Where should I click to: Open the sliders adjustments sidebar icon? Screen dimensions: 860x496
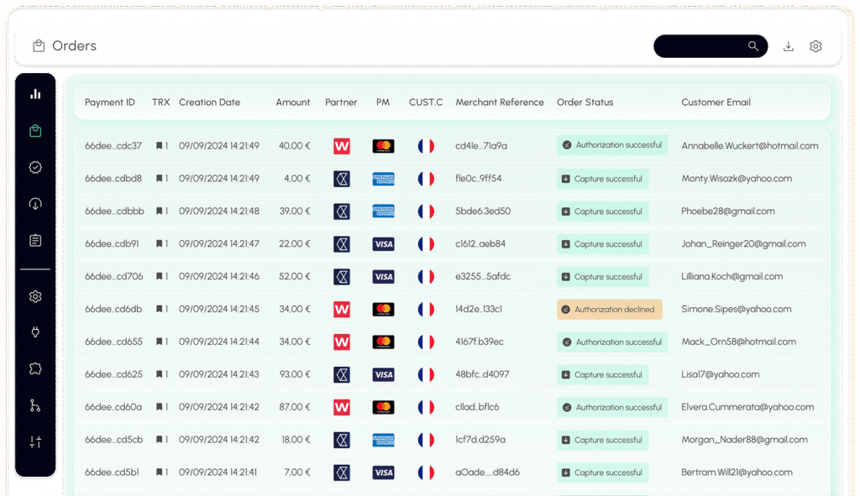coord(35,442)
